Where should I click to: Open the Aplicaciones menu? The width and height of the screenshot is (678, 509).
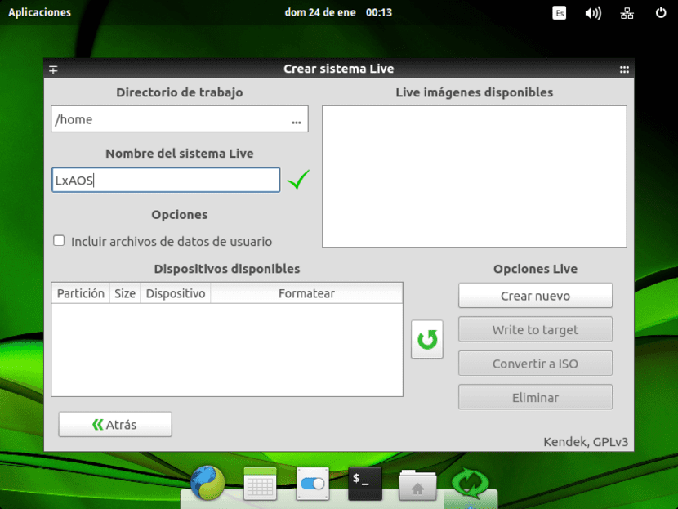pyautogui.click(x=39, y=13)
